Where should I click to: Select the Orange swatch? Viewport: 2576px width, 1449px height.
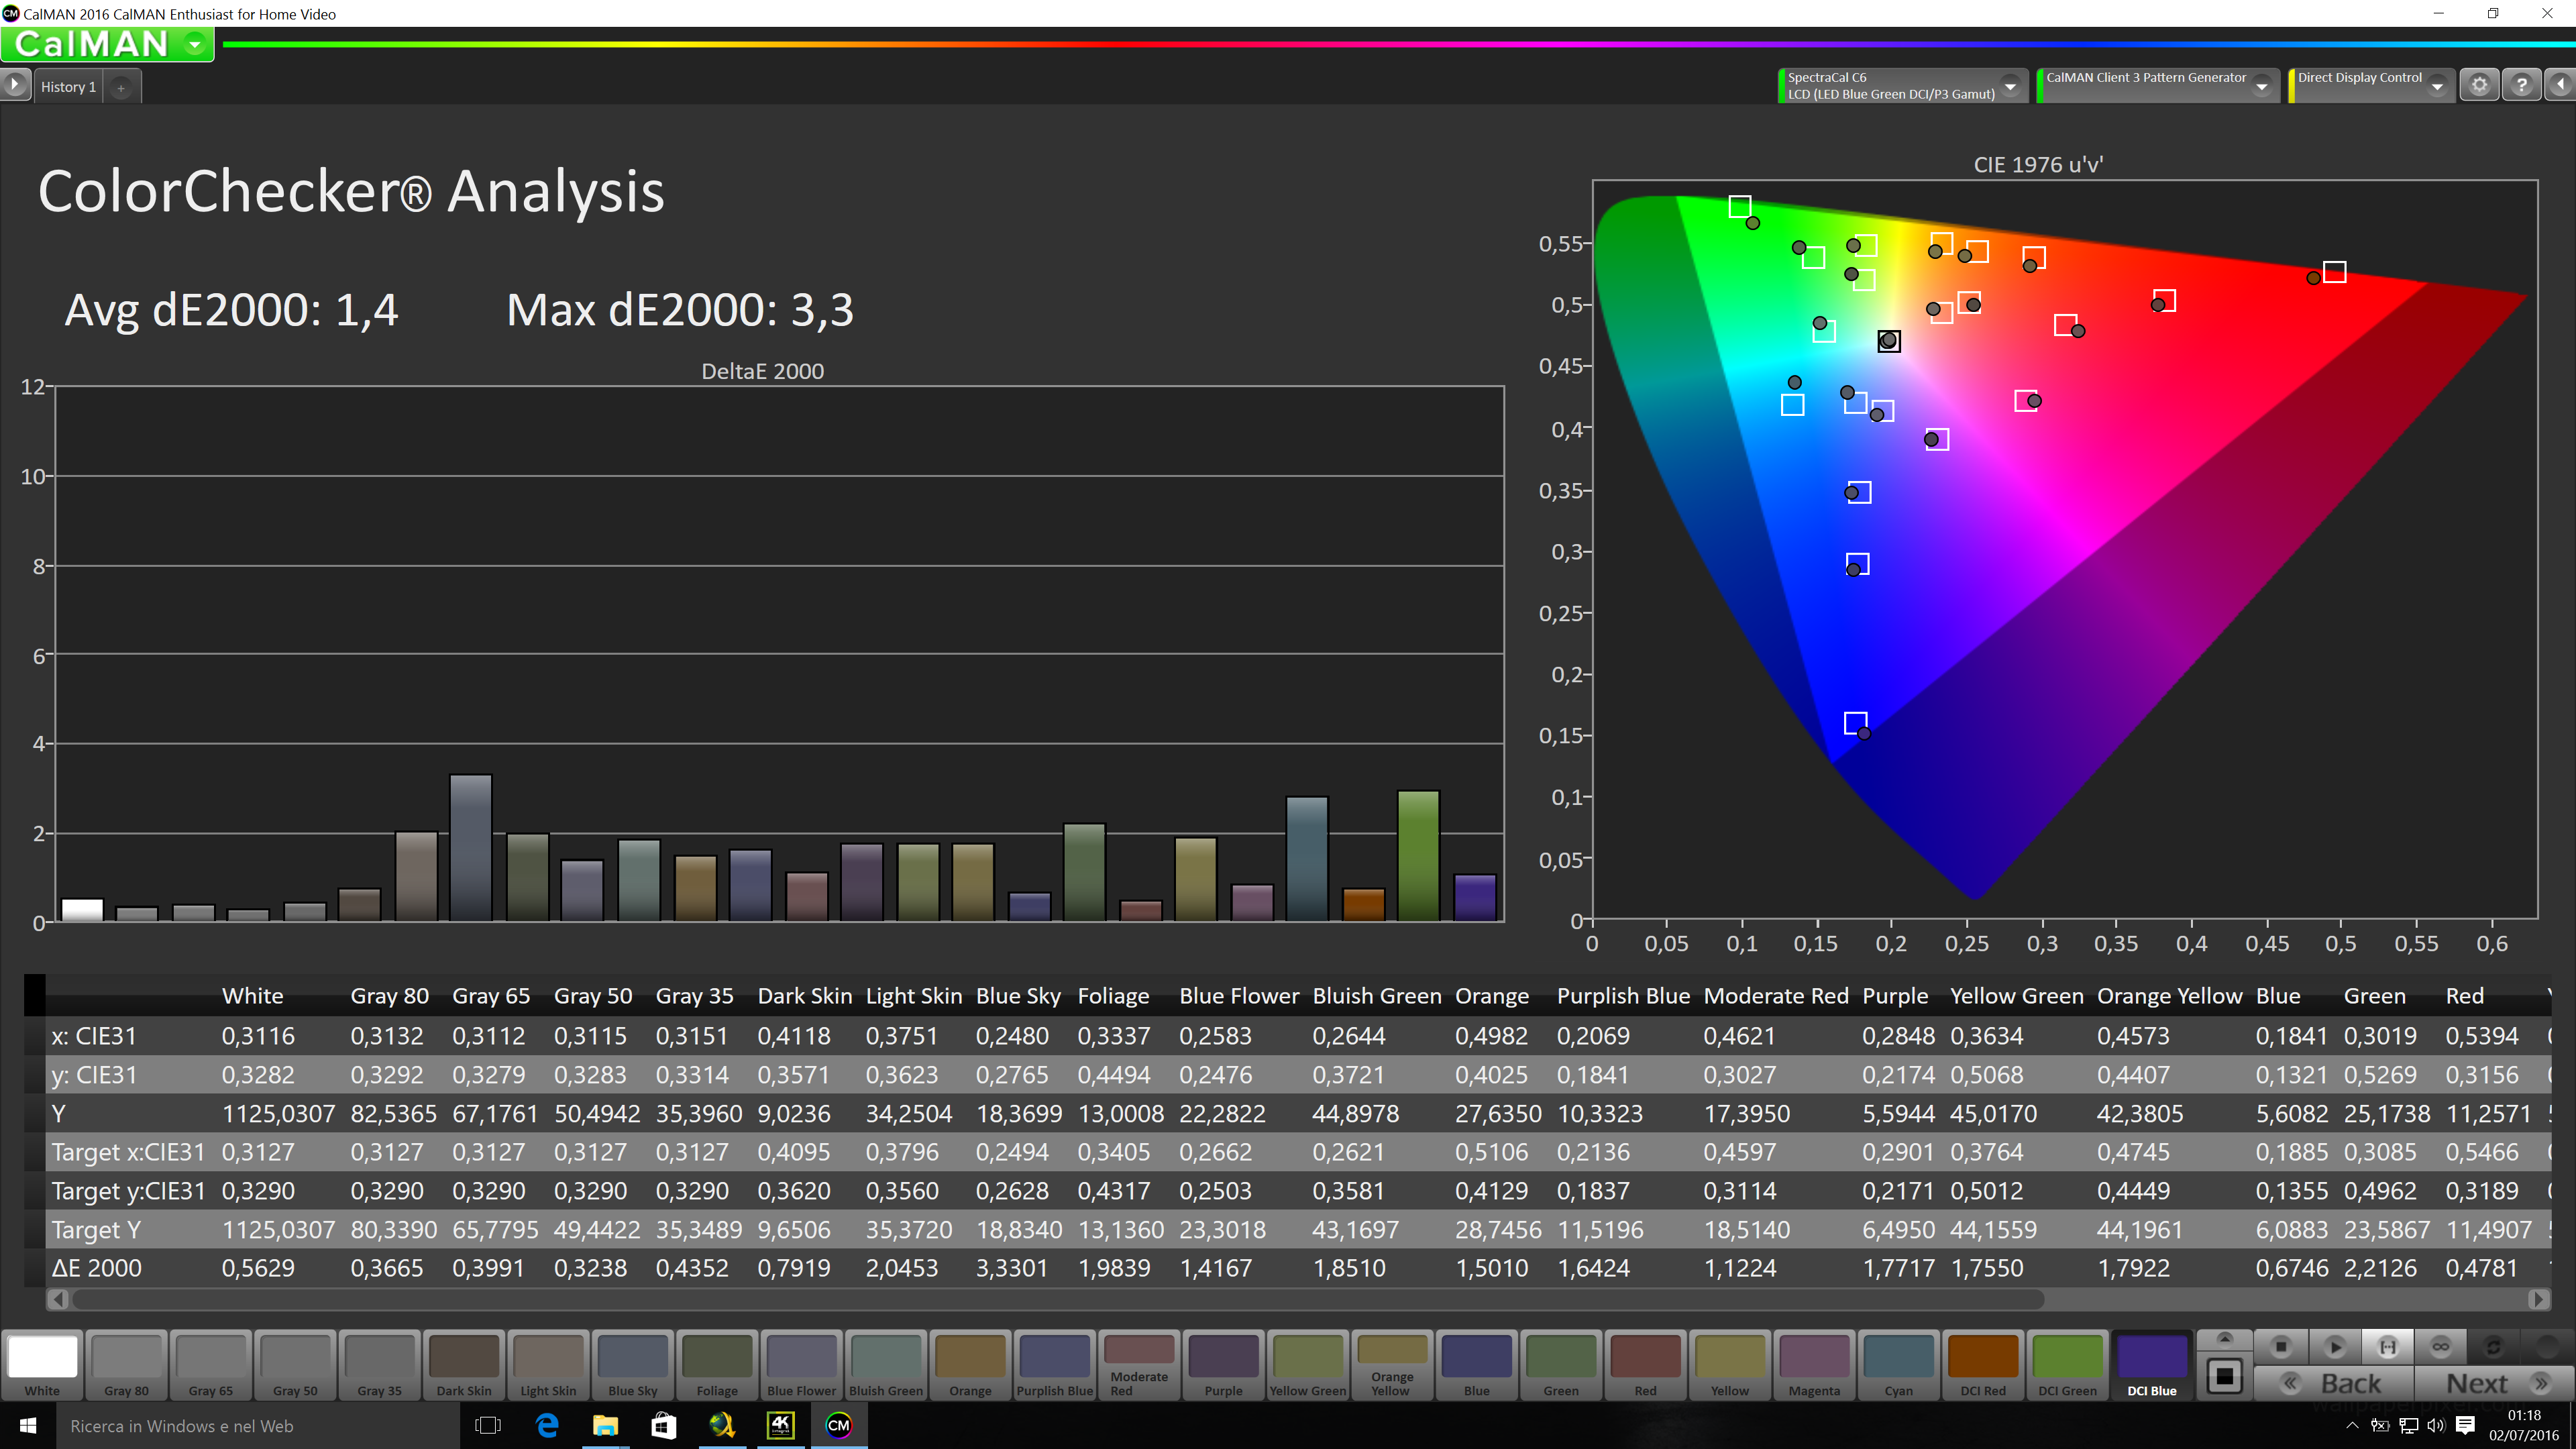point(970,1365)
